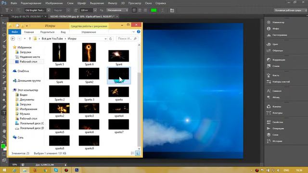Go back in Explorer navigation
Image resolution: width=308 pixels, height=173 pixels.
tap(13, 38)
